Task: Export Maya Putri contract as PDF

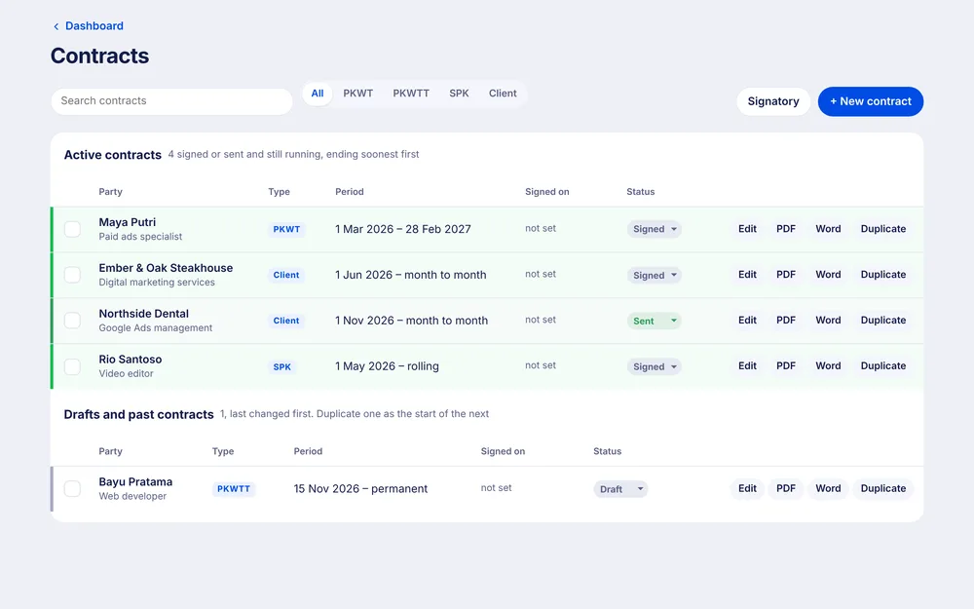Action: click(x=786, y=229)
